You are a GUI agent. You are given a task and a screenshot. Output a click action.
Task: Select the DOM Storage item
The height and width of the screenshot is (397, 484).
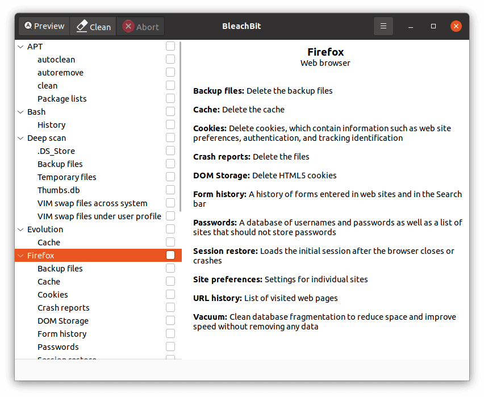click(x=98, y=321)
